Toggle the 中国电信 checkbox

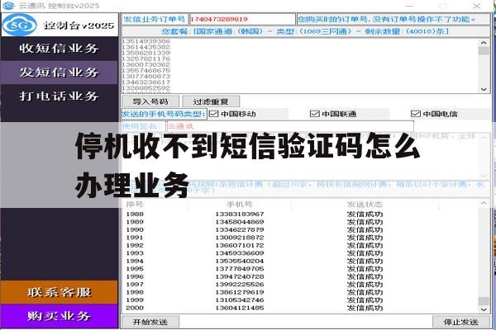pos(415,114)
